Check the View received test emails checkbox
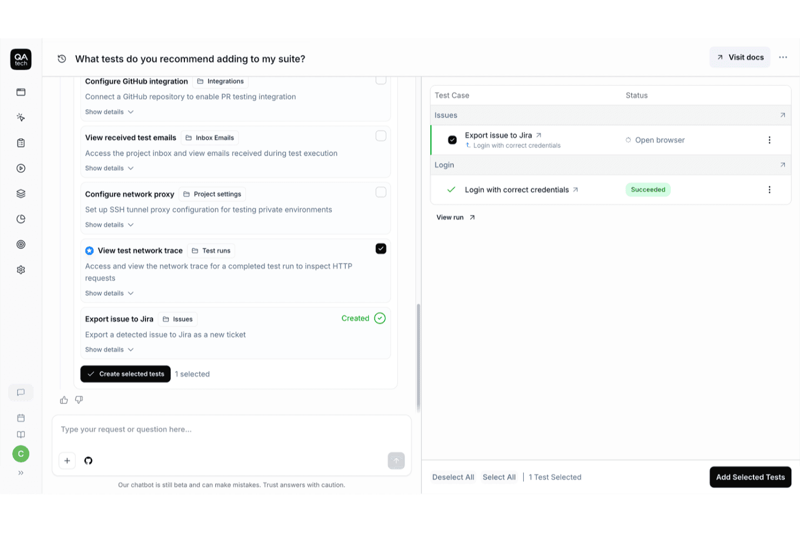Image resolution: width=800 pixels, height=533 pixels. 381,136
